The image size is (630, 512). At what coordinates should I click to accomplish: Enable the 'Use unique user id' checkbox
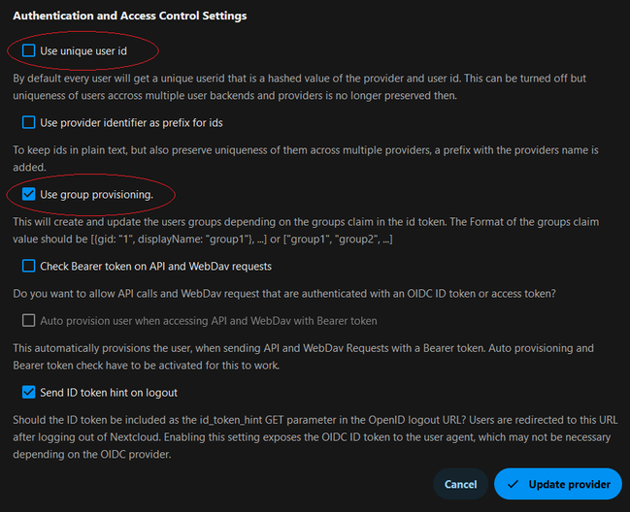point(28,49)
